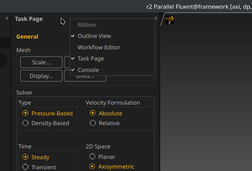The width and height of the screenshot is (252, 171).
Task: Uncheck Task Page in the menu
Action: pyautogui.click(x=91, y=59)
